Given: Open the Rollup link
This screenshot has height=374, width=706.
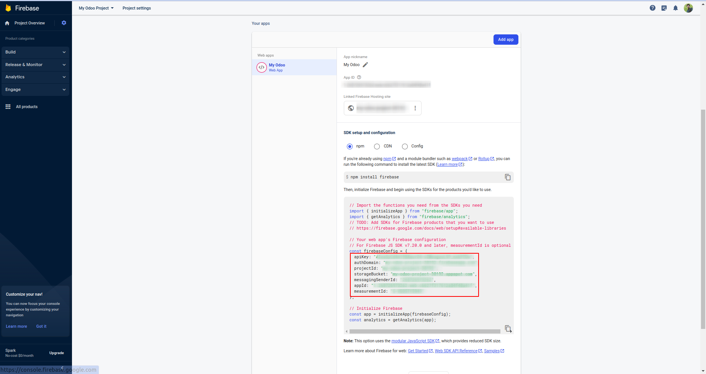Looking at the screenshot, I should (x=486, y=159).
